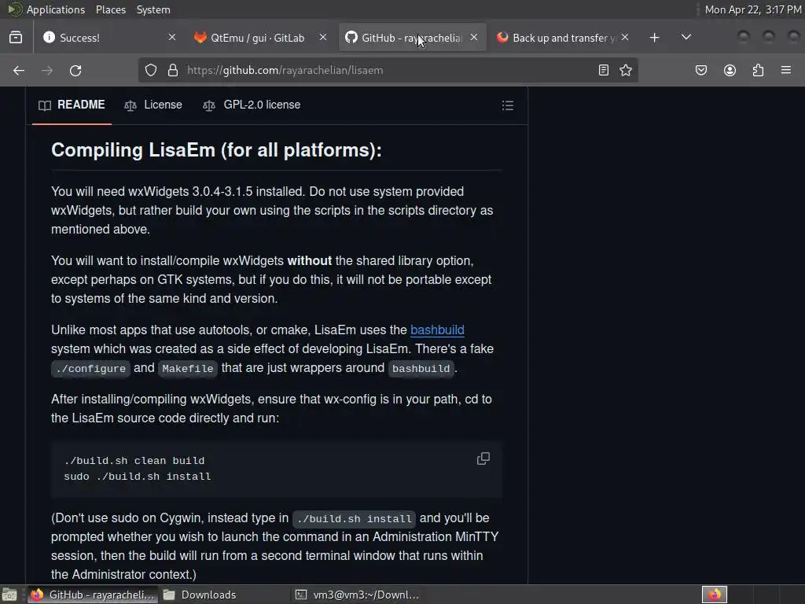Click the 'Compiling LisaEm (for all platforms):' heading
This screenshot has height=604, width=805.
(x=216, y=150)
